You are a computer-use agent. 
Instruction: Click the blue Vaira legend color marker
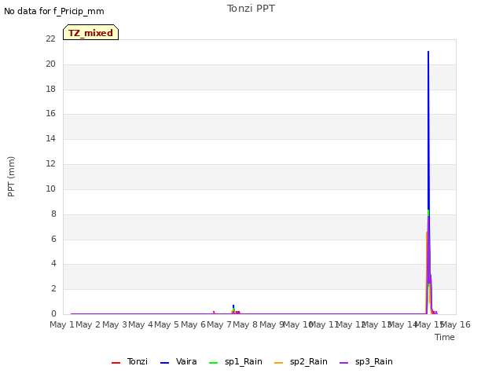164,363
